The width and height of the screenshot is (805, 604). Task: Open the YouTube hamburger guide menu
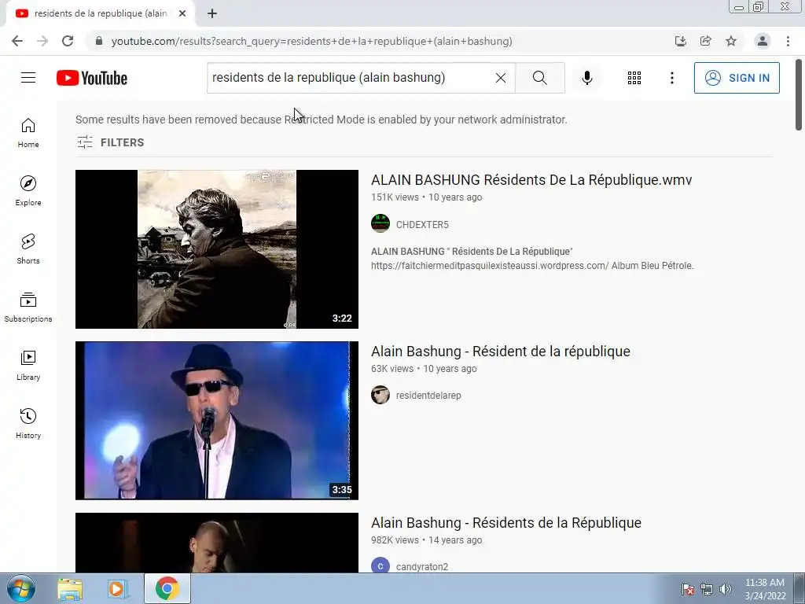[x=28, y=78]
